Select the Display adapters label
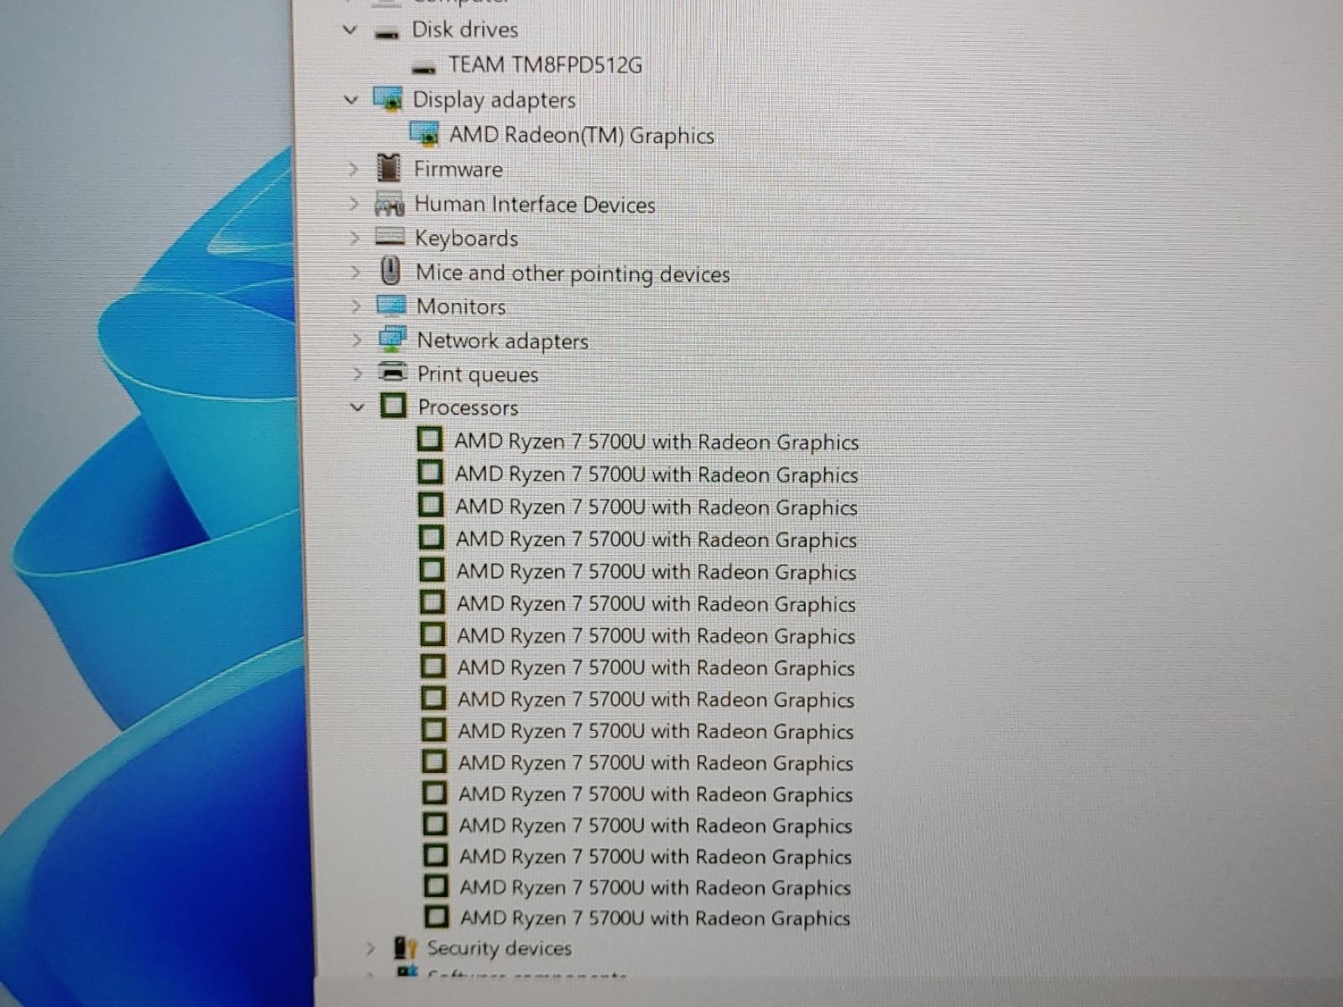The width and height of the screenshot is (1343, 1007). tap(494, 100)
